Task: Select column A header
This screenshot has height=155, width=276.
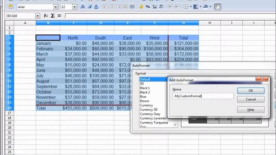Action: (x=25, y=23)
